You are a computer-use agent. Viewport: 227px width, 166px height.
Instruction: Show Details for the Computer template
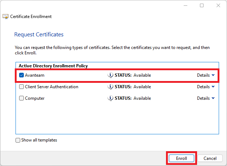click(x=206, y=98)
